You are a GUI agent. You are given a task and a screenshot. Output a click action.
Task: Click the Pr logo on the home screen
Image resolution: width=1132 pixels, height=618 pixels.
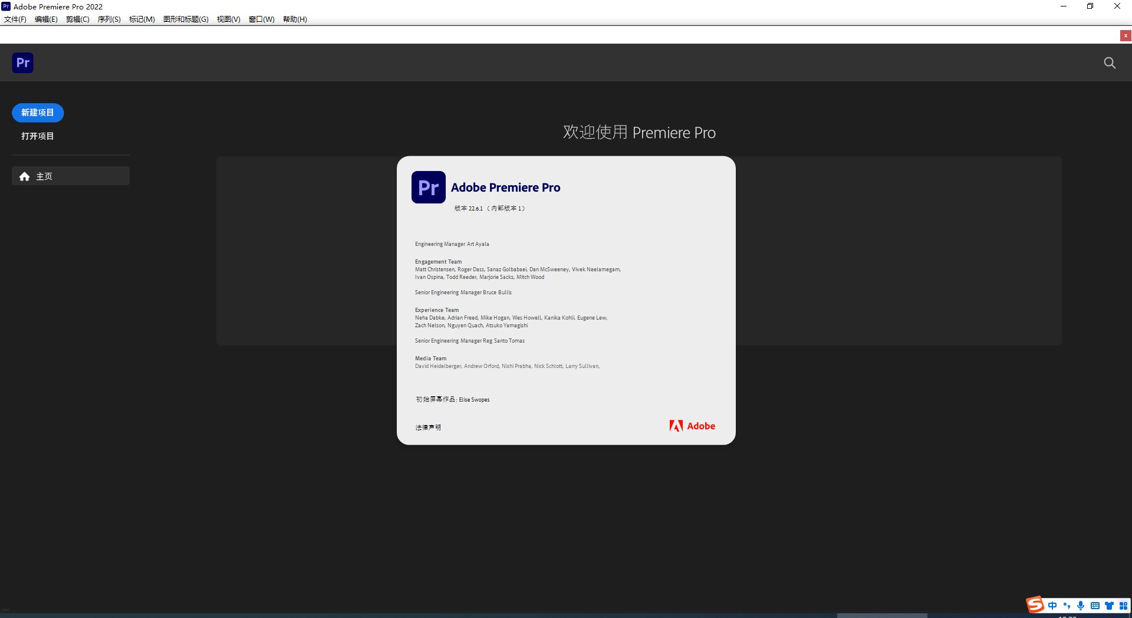point(22,63)
